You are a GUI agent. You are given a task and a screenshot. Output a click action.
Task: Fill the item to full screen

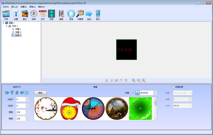[27, 93]
